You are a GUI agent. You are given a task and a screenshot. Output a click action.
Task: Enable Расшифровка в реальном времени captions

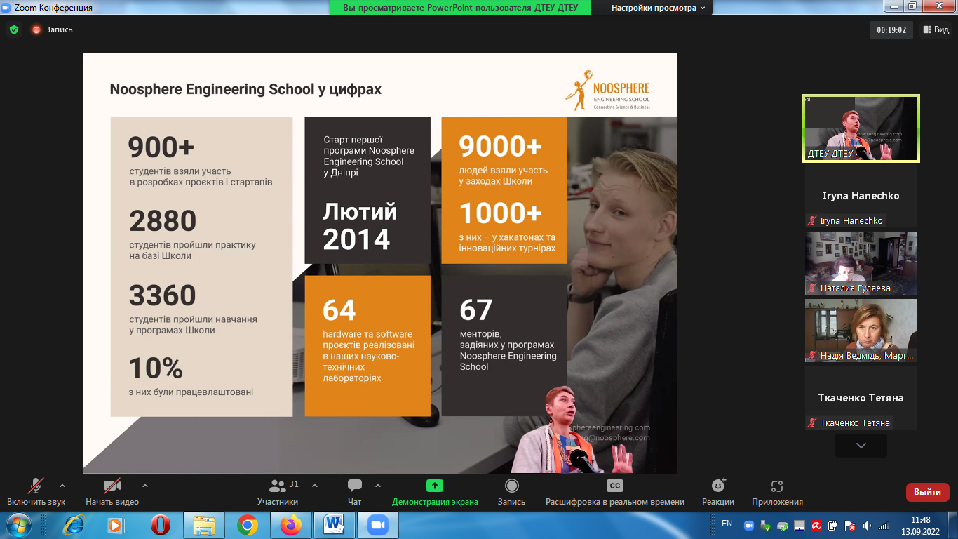(615, 492)
